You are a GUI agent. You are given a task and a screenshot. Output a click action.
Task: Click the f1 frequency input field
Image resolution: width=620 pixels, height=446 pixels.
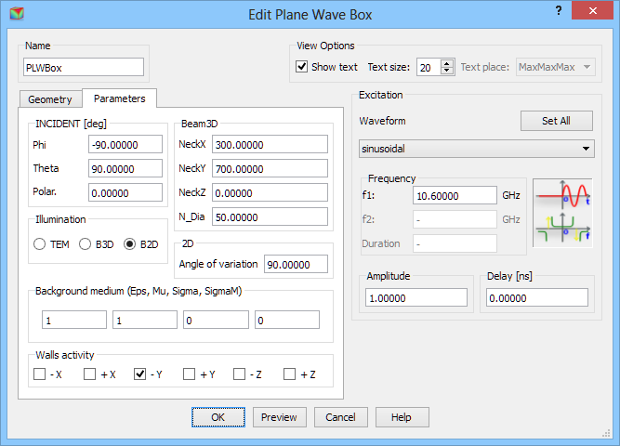455,195
